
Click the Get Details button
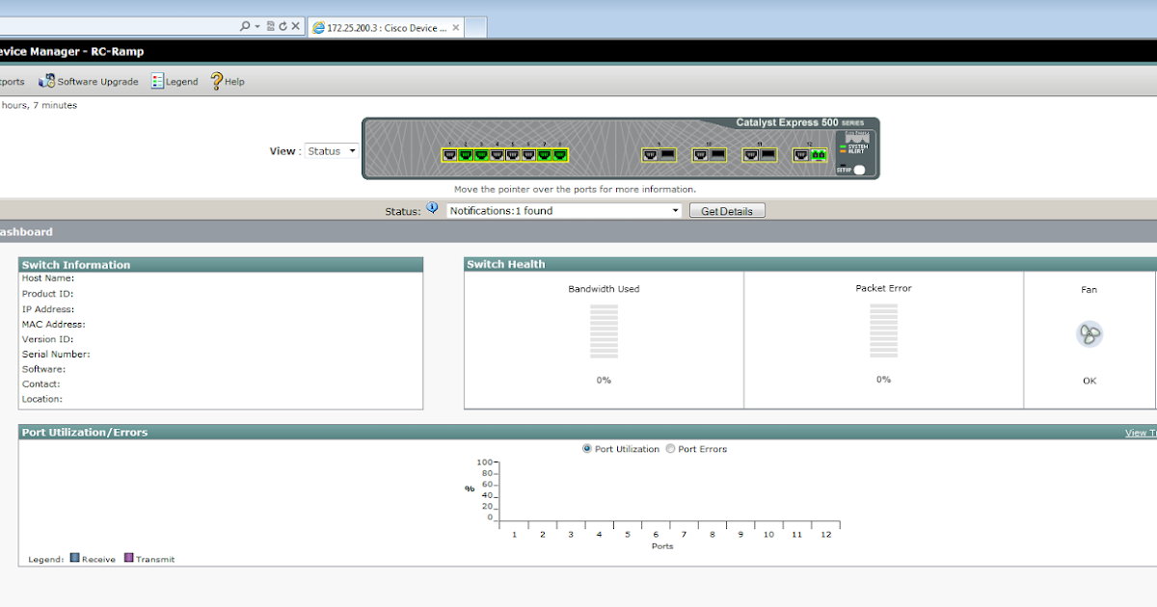click(x=726, y=210)
